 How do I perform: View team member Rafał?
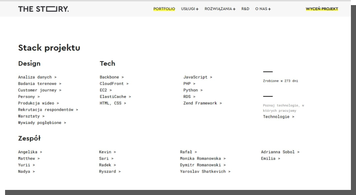coord(189,152)
